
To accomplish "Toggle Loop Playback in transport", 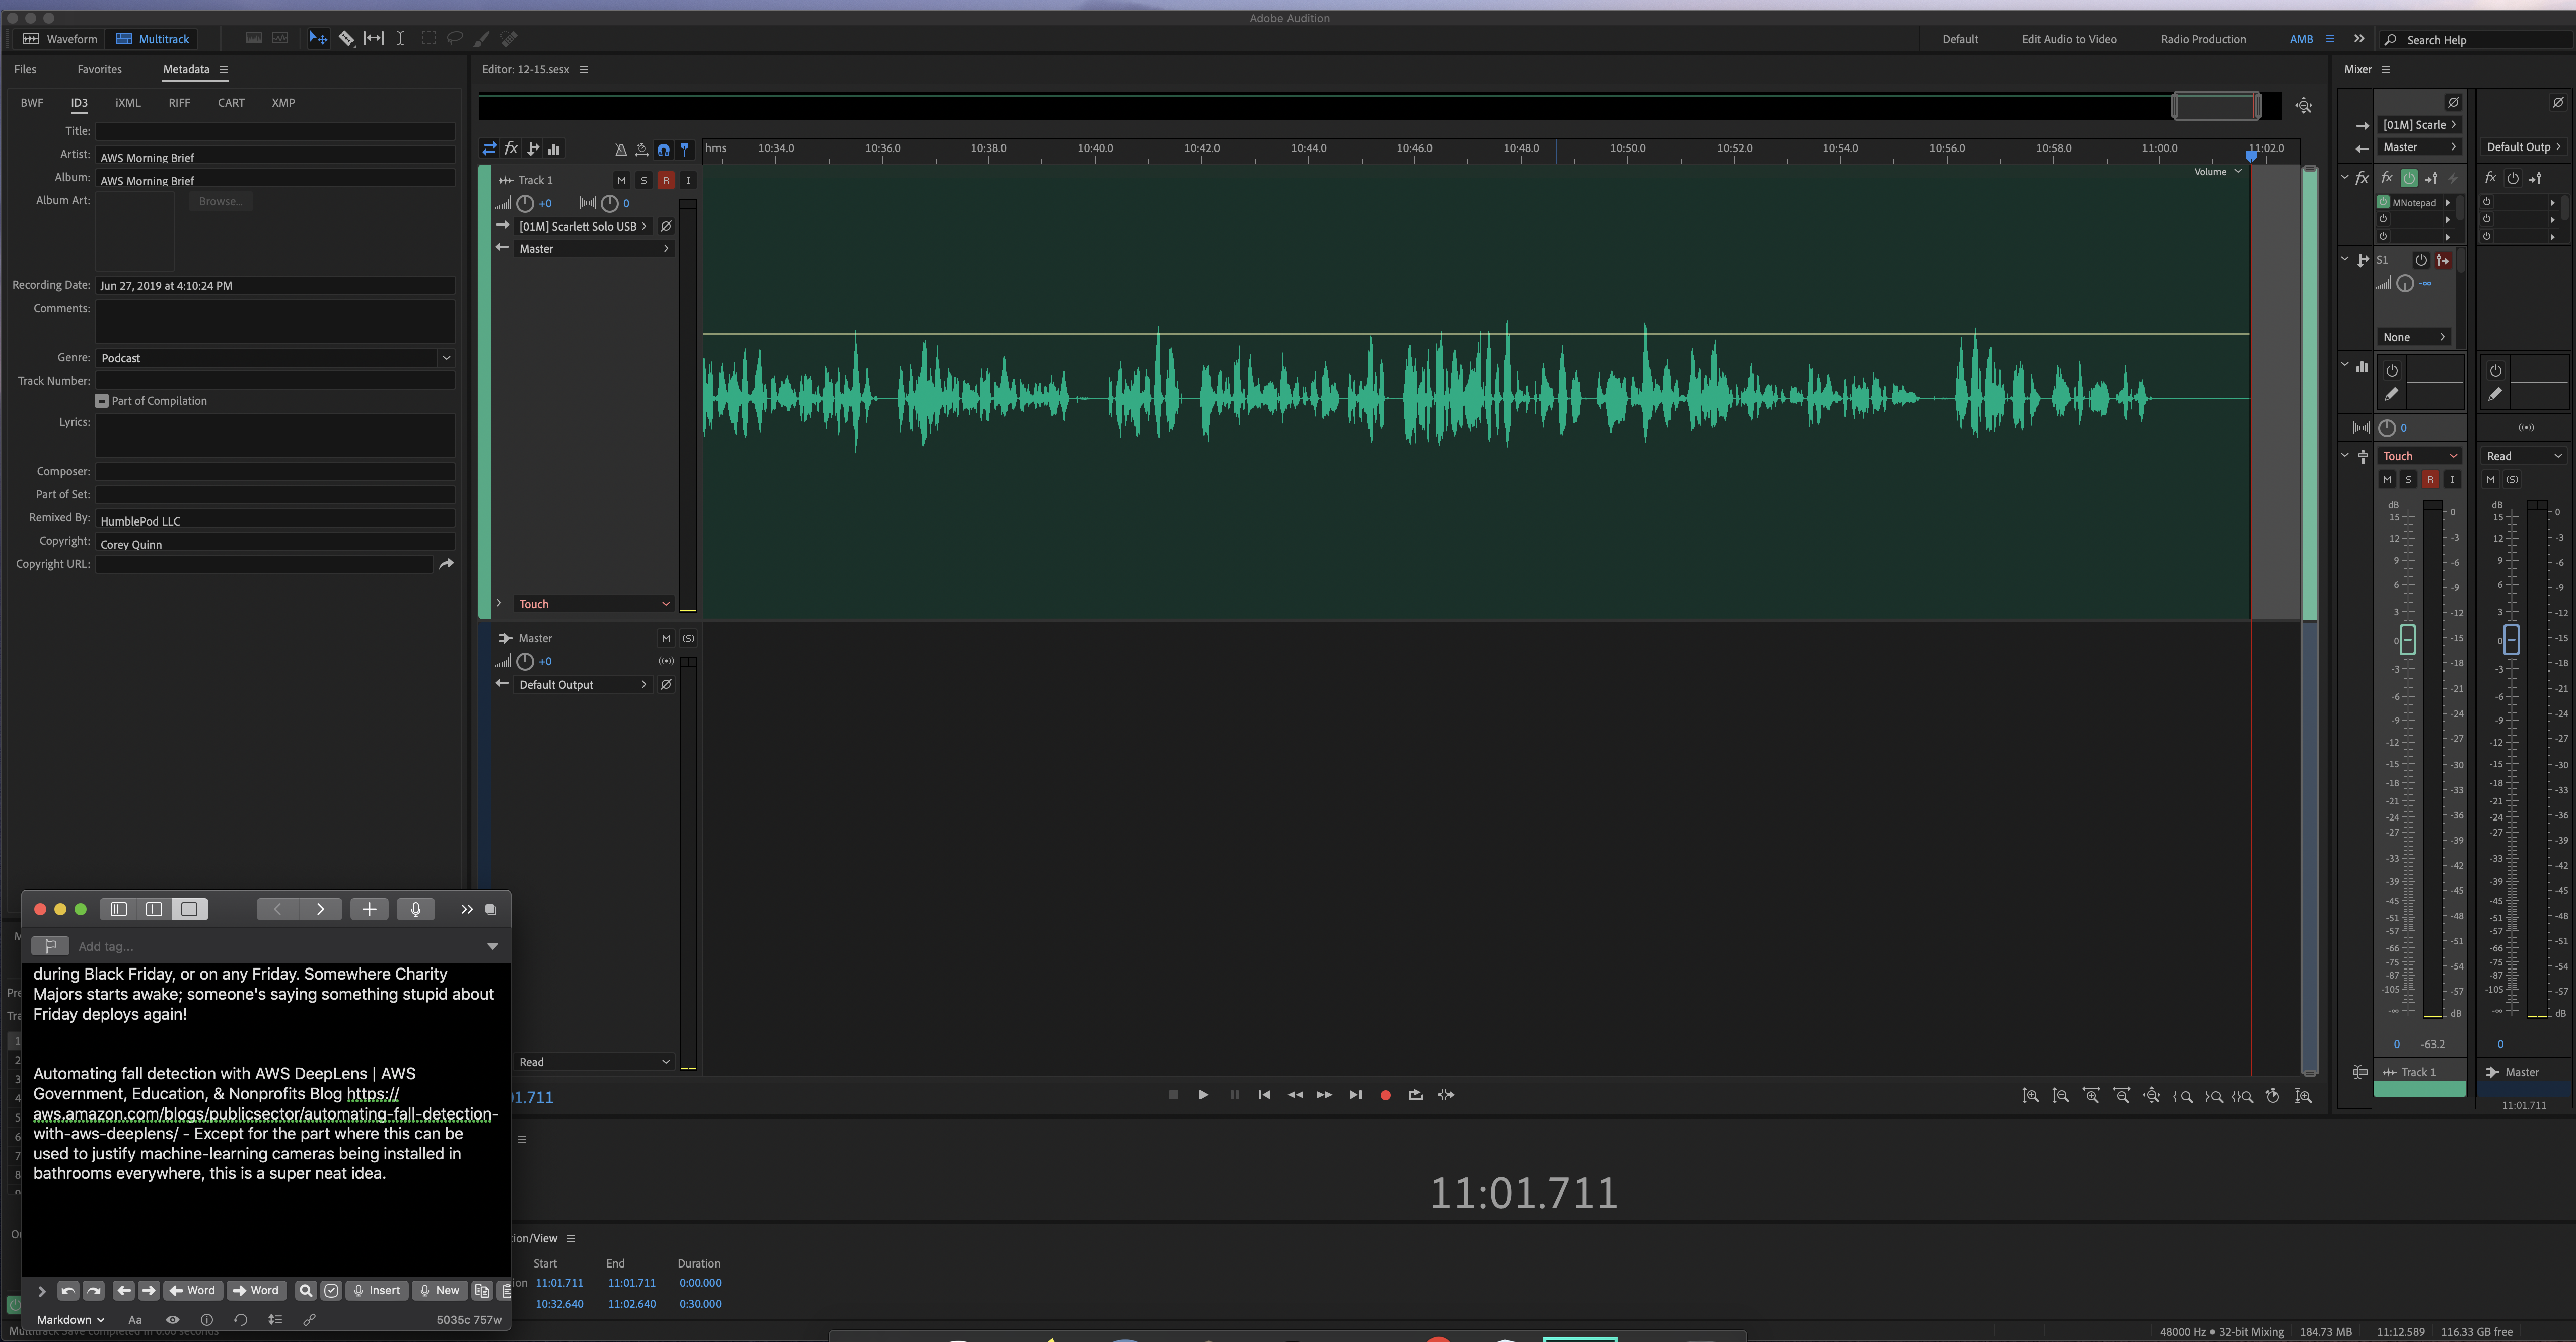I will 1415,1095.
